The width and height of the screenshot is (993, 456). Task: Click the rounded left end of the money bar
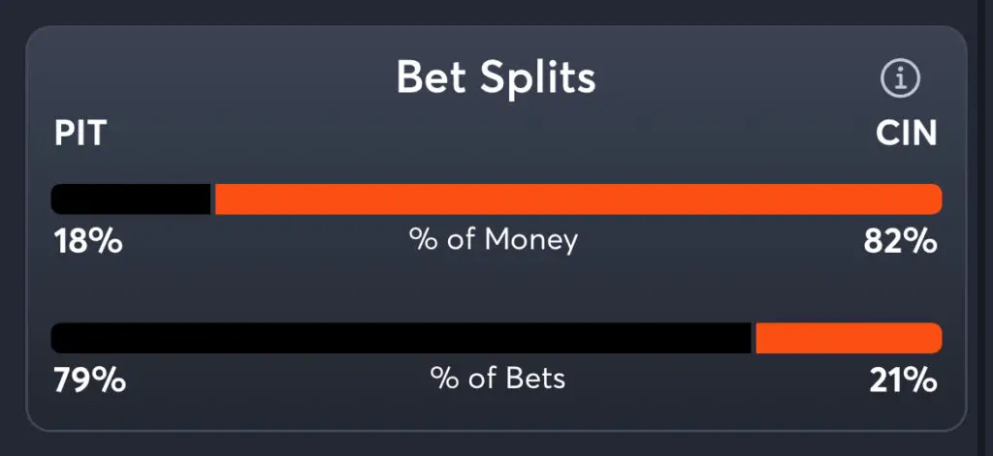(58, 199)
